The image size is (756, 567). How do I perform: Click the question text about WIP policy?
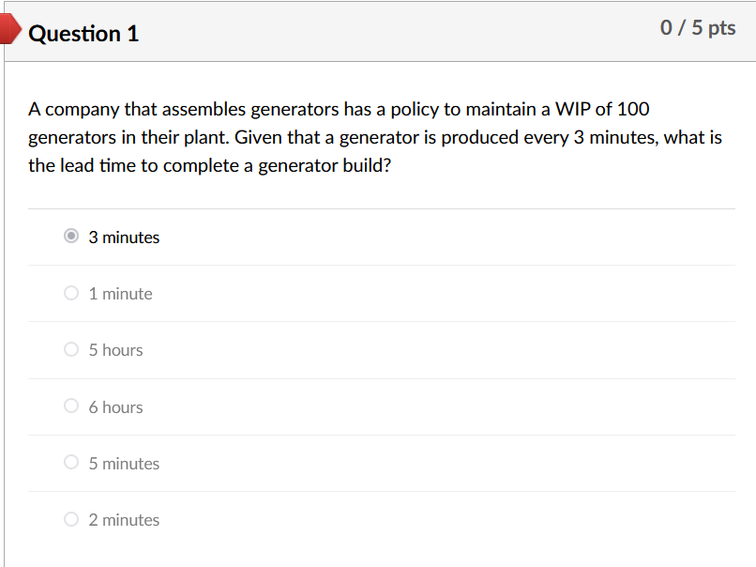(375, 136)
